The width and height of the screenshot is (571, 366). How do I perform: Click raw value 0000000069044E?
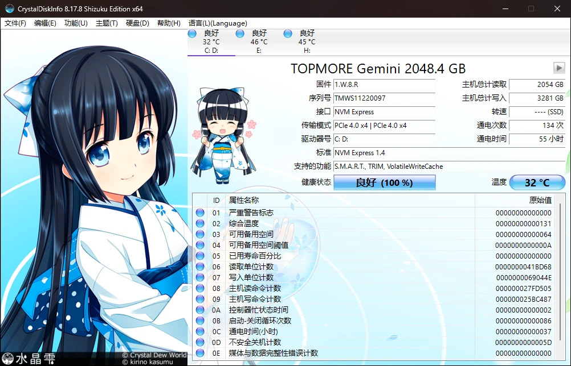(523, 278)
